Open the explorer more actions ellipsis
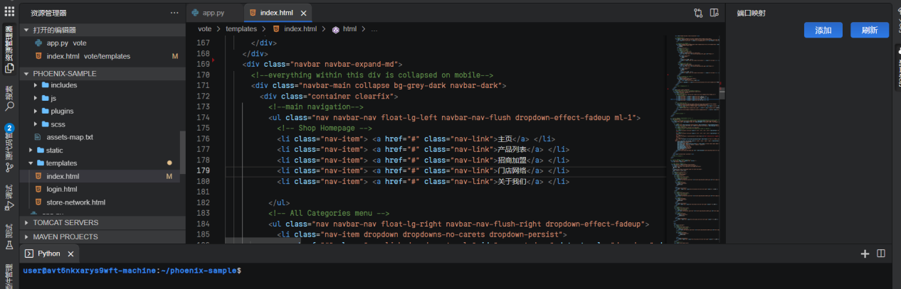Screen dimensions: 901x289 point(174,13)
